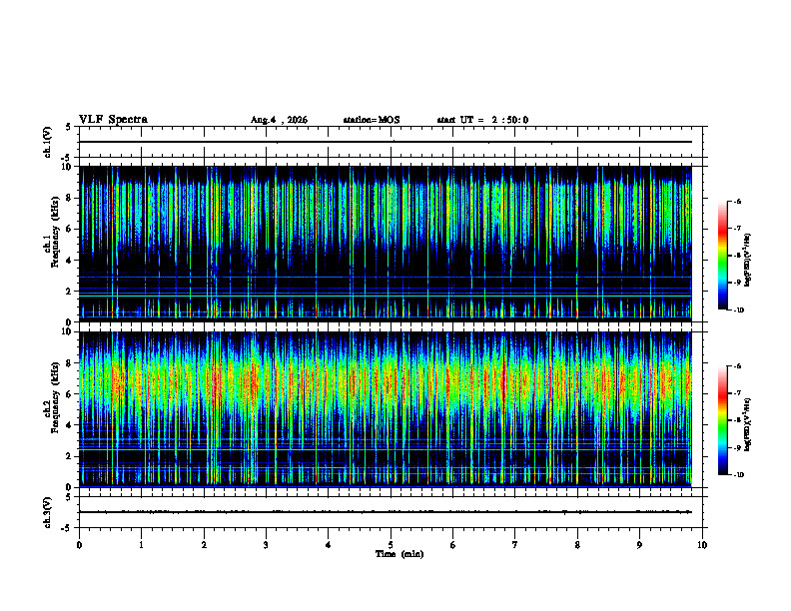Viewport: 791px width, 611px height.
Task: Click time axis tick label "0"
Action: (x=79, y=545)
